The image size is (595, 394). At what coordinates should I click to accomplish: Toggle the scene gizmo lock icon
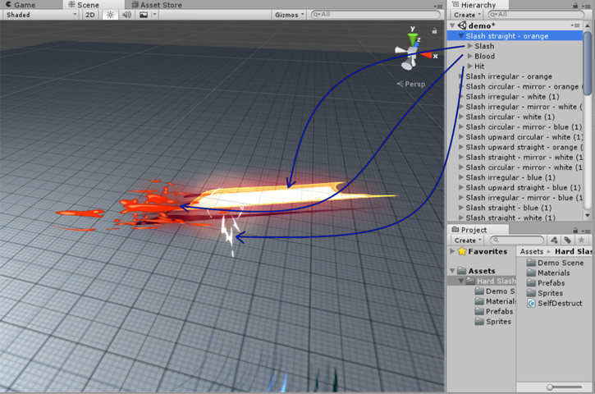click(434, 30)
